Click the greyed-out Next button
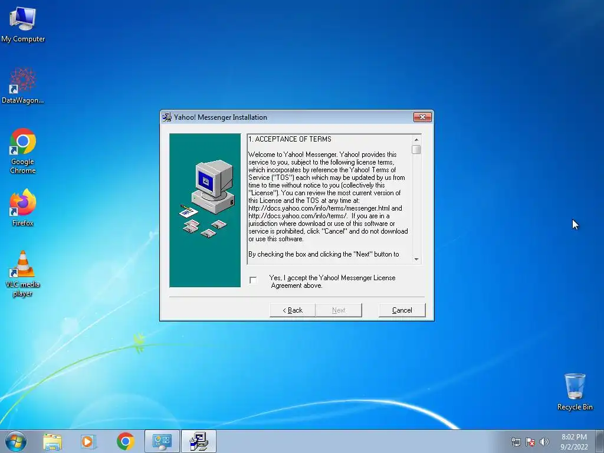This screenshot has height=453, width=604. [x=339, y=310]
